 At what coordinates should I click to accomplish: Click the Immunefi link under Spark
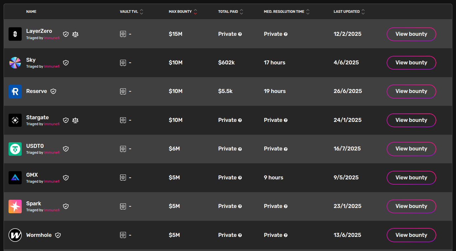(x=52, y=210)
